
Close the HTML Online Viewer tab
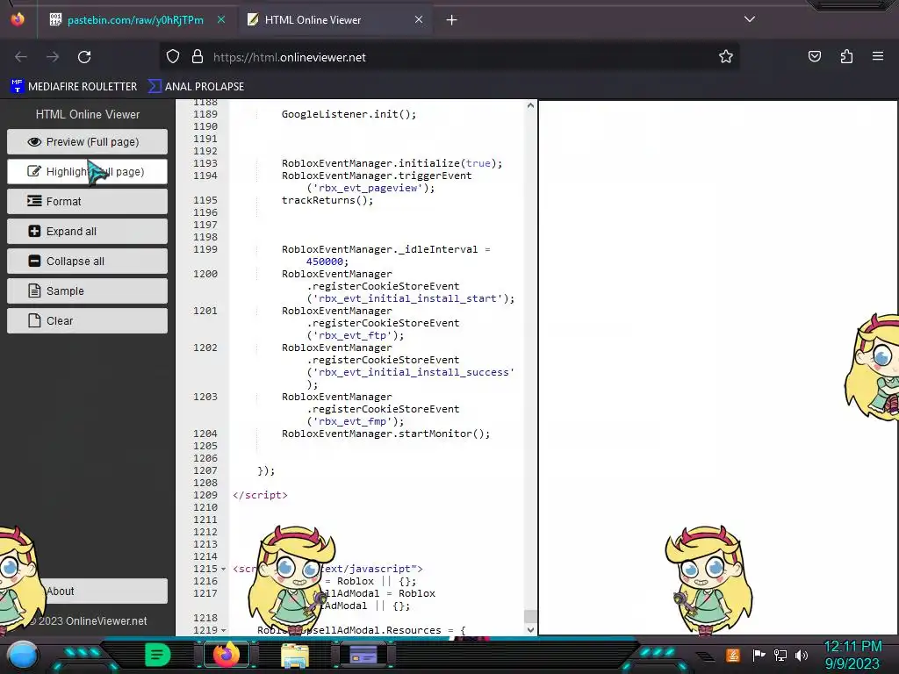coord(419,19)
